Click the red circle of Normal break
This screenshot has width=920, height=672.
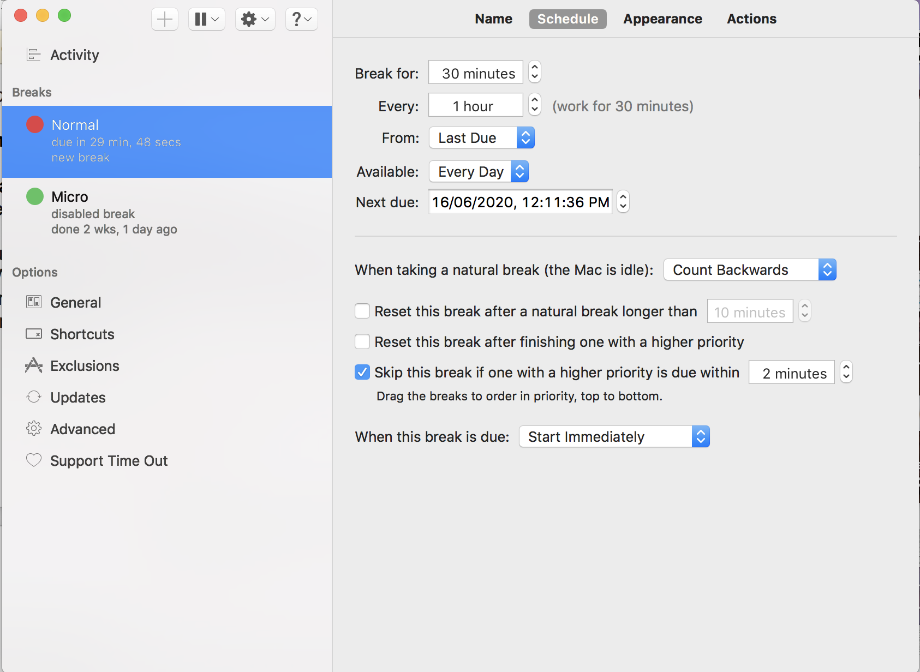click(35, 124)
